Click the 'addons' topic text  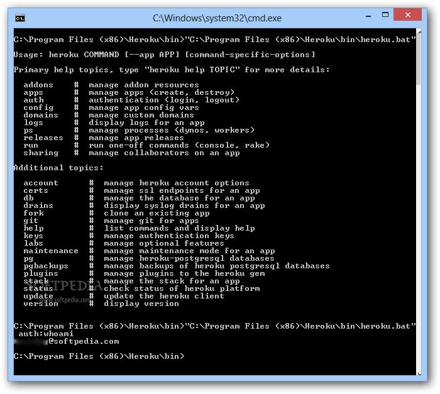pos(38,85)
